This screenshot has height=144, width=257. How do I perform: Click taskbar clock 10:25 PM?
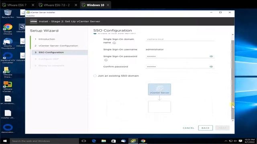coord(250,141)
